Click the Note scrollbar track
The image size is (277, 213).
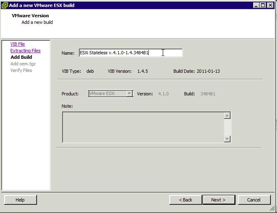227,127
